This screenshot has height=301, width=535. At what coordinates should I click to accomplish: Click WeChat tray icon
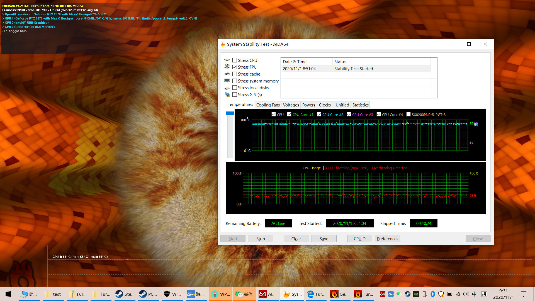pyautogui.click(x=399, y=294)
